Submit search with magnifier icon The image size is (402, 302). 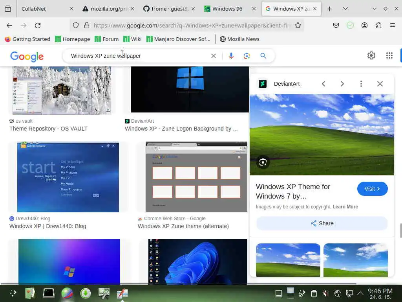263,56
